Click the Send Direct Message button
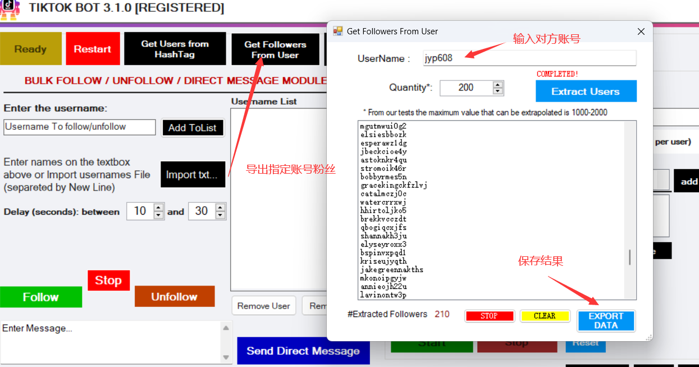This screenshot has height=367, width=699. click(x=303, y=351)
